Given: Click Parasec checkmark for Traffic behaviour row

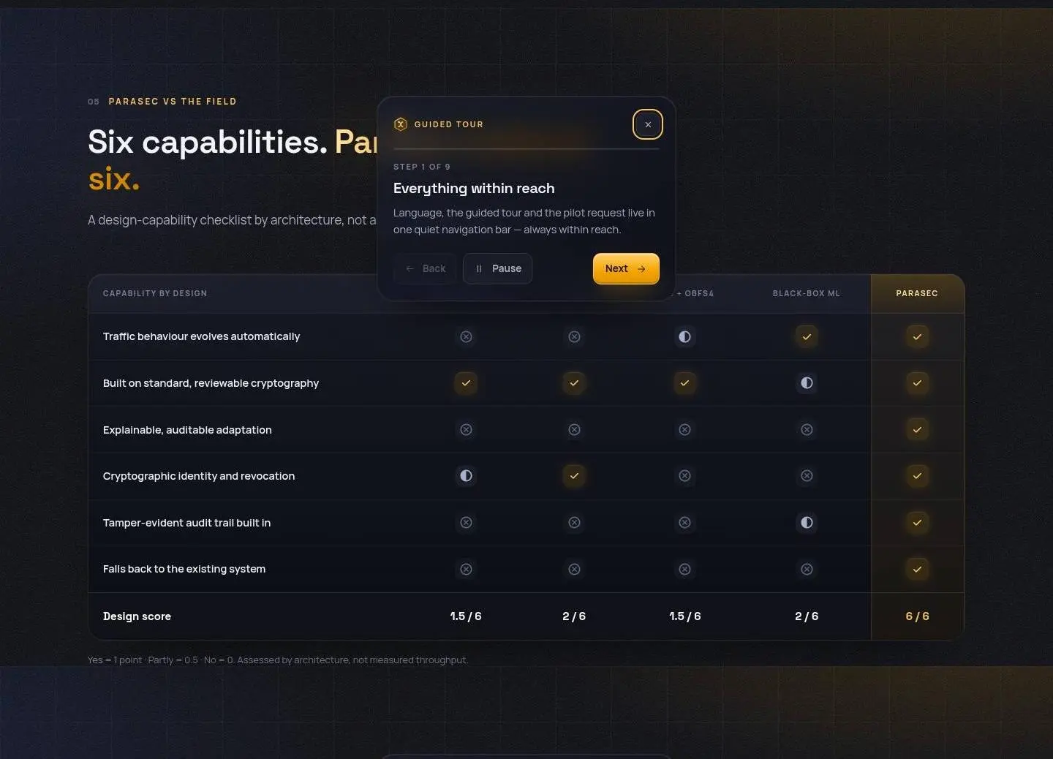Looking at the screenshot, I should tap(917, 336).
